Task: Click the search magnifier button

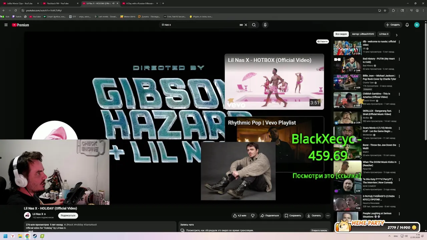Action: (254, 25)
